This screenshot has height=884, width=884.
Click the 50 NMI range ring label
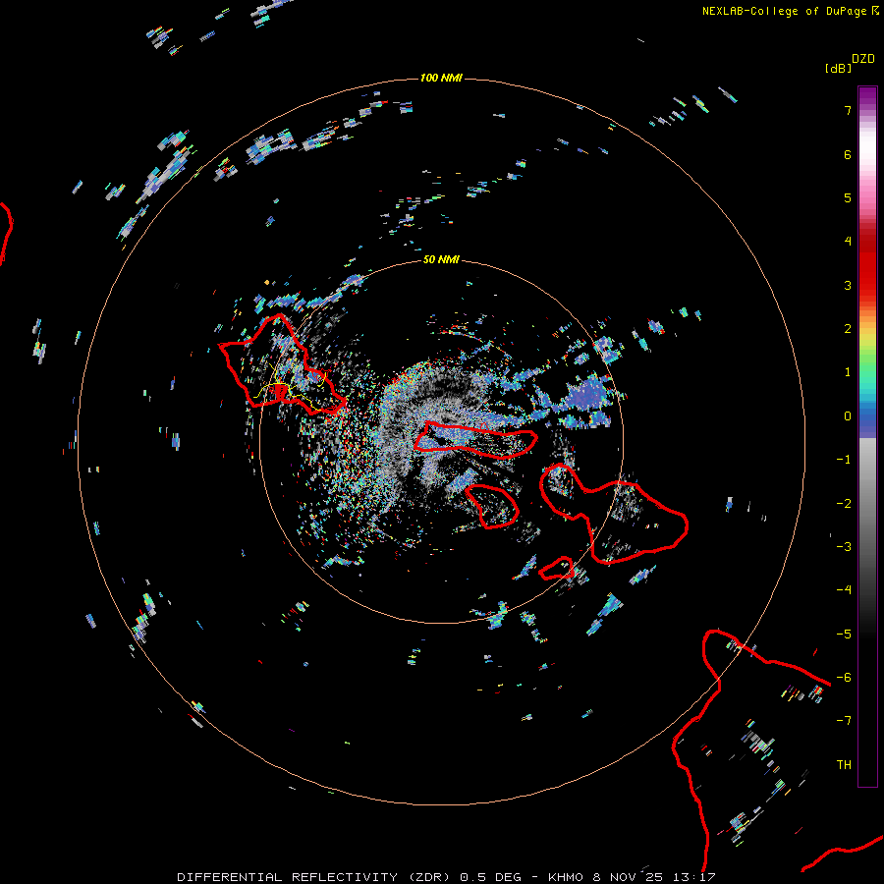tap(441, 259)
